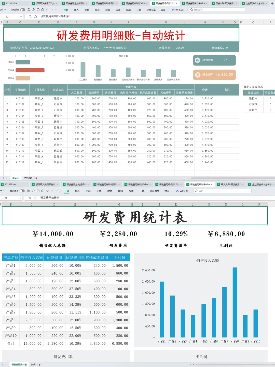The image size is (275, 367).
Task: Toggle autosave in the lower window toolbar
Action: 22,191
